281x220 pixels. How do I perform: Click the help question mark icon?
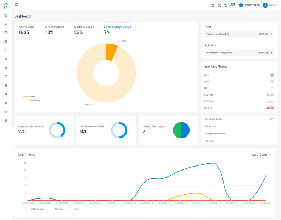[x=219, y=5]
